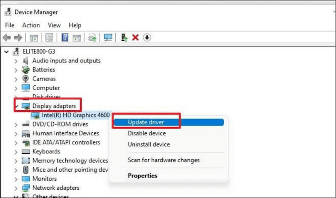Click the Human Interface Devices icon
This screenshot has height=198, width=336.
(26, 134)
